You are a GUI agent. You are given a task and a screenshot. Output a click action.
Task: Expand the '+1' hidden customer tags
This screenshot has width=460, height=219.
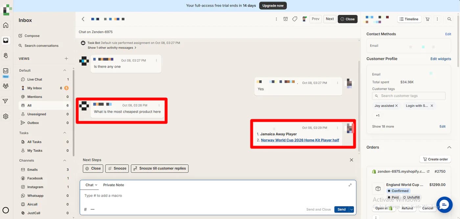pos(378,115)
